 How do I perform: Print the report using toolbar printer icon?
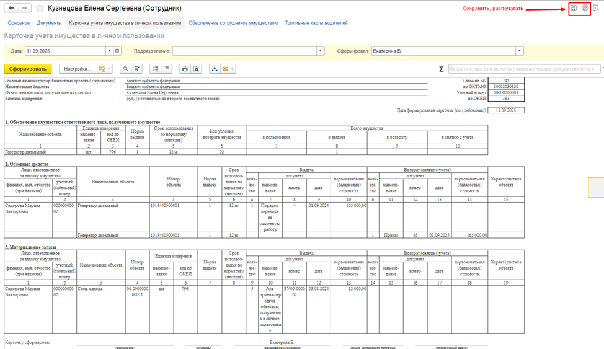tap(185, 69)
